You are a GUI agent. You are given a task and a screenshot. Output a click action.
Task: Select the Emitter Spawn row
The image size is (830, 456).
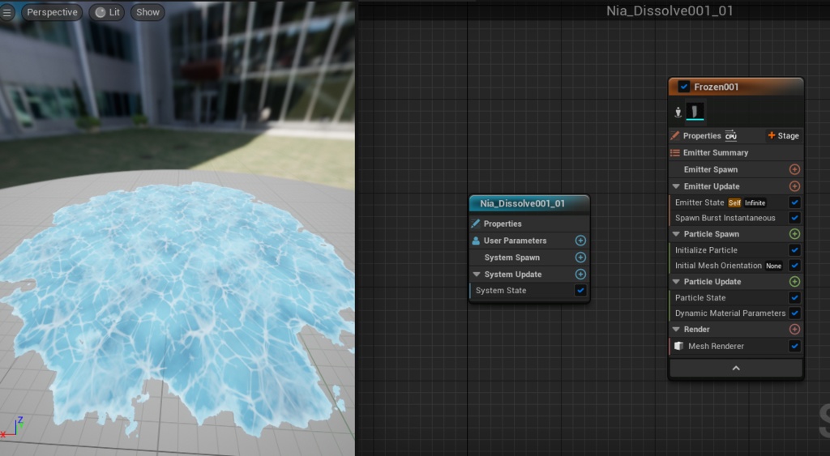click(736, 169)
